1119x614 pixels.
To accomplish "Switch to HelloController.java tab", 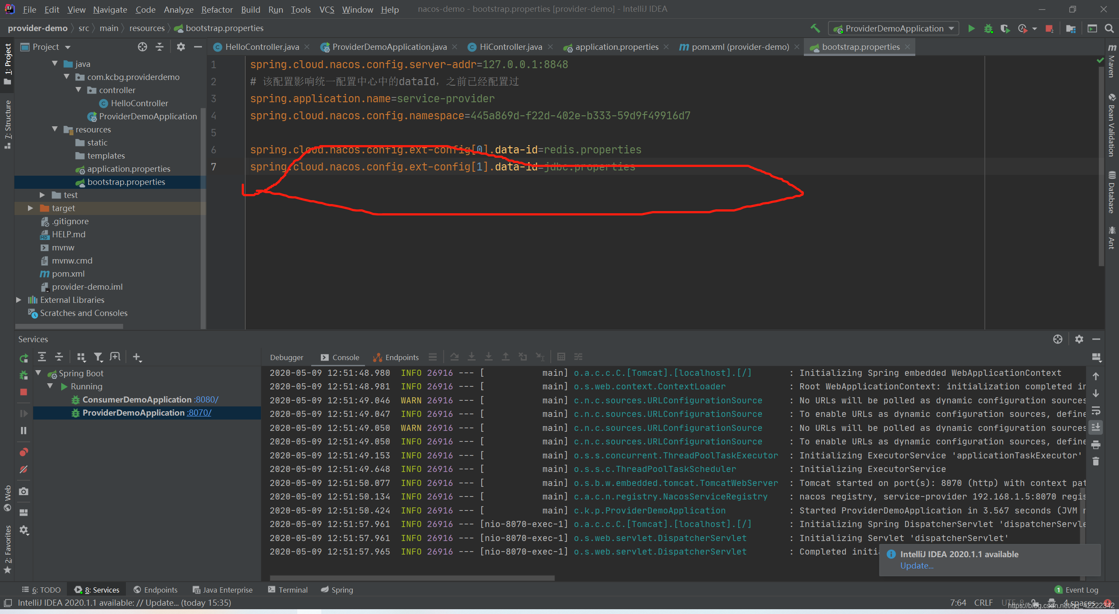I will 262,47.
